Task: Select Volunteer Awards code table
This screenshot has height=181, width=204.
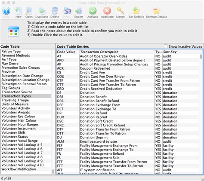Action: [x=26, y=112]
